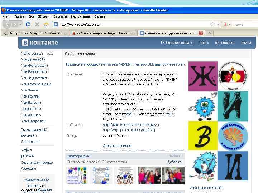Viewport: 258px width, 193px height.
Task: Open the Крокодил app link
Action: tap(28, 169)
